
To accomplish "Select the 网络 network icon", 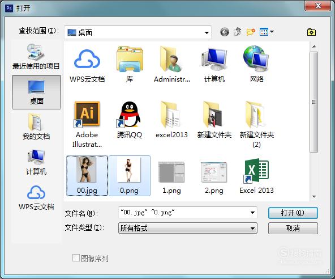I will click(256, 65).
